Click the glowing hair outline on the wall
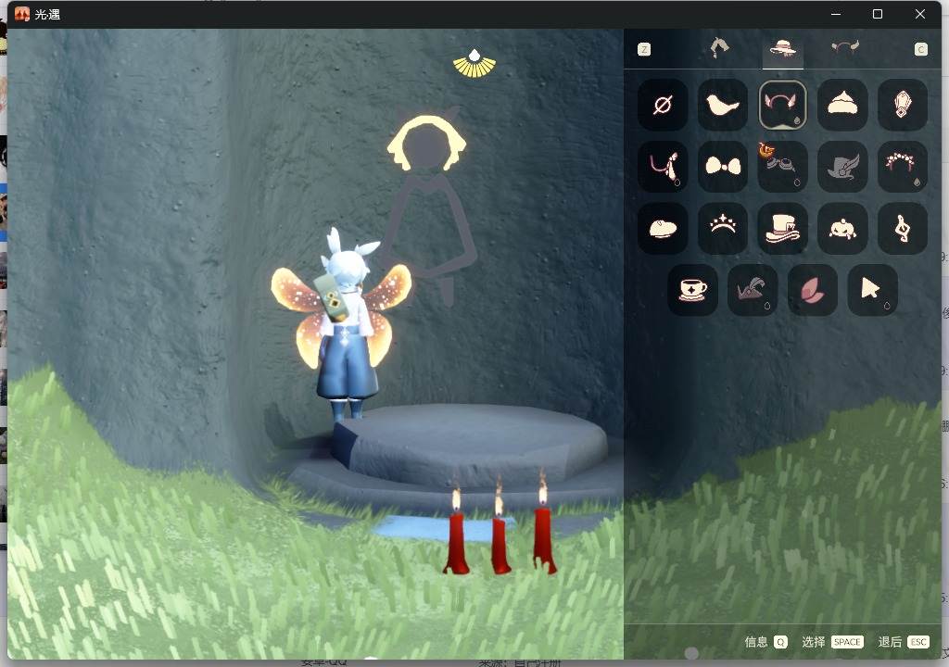Image resolution: width=949 pixels, height=667 pixels. pos(426,143)
